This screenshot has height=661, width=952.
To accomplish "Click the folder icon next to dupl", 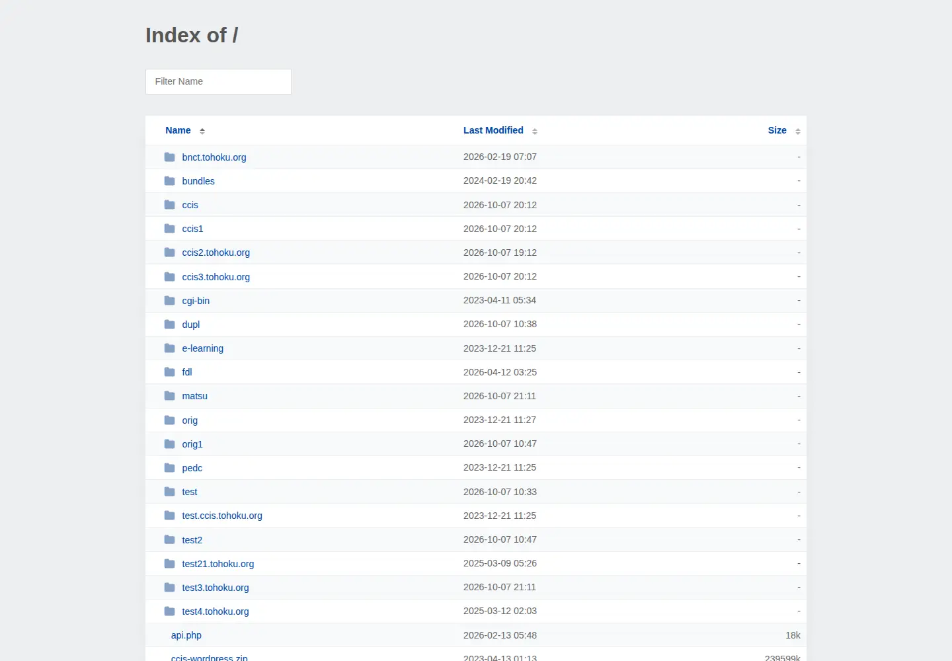I will [x=170, y=325].
